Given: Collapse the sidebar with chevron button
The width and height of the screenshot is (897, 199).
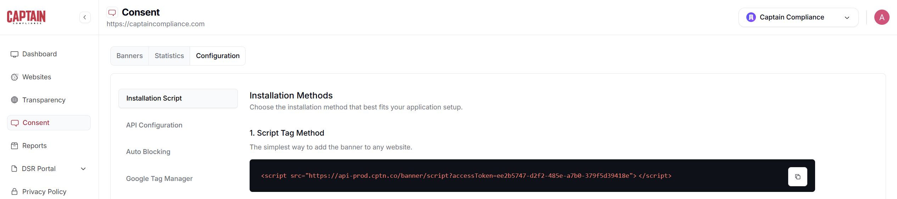Looking at the screenshot, I should click(x=85, y=17).
